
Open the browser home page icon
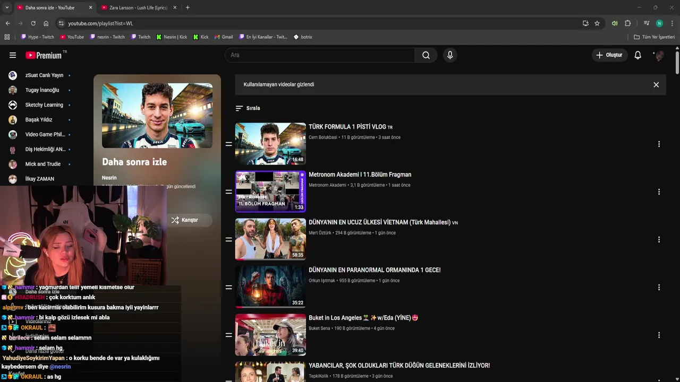pos(46,23)
